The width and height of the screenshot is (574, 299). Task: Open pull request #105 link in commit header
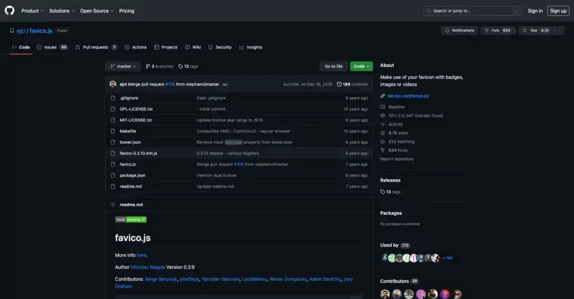click(170, 84)
